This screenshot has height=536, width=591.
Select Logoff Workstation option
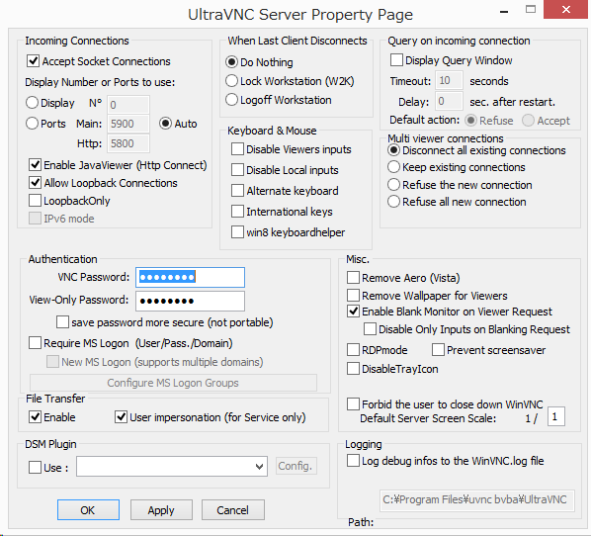[x=231, y=100]
